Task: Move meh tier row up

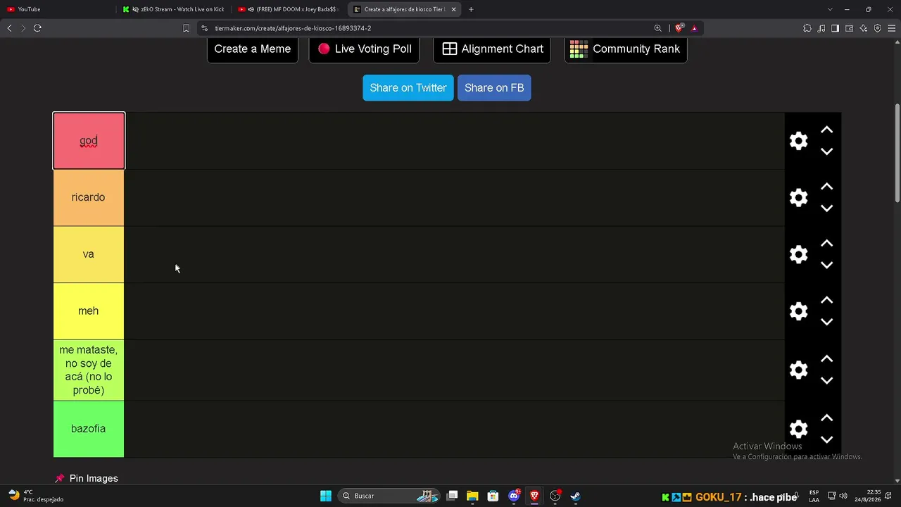Action: [x=827, y=301]
